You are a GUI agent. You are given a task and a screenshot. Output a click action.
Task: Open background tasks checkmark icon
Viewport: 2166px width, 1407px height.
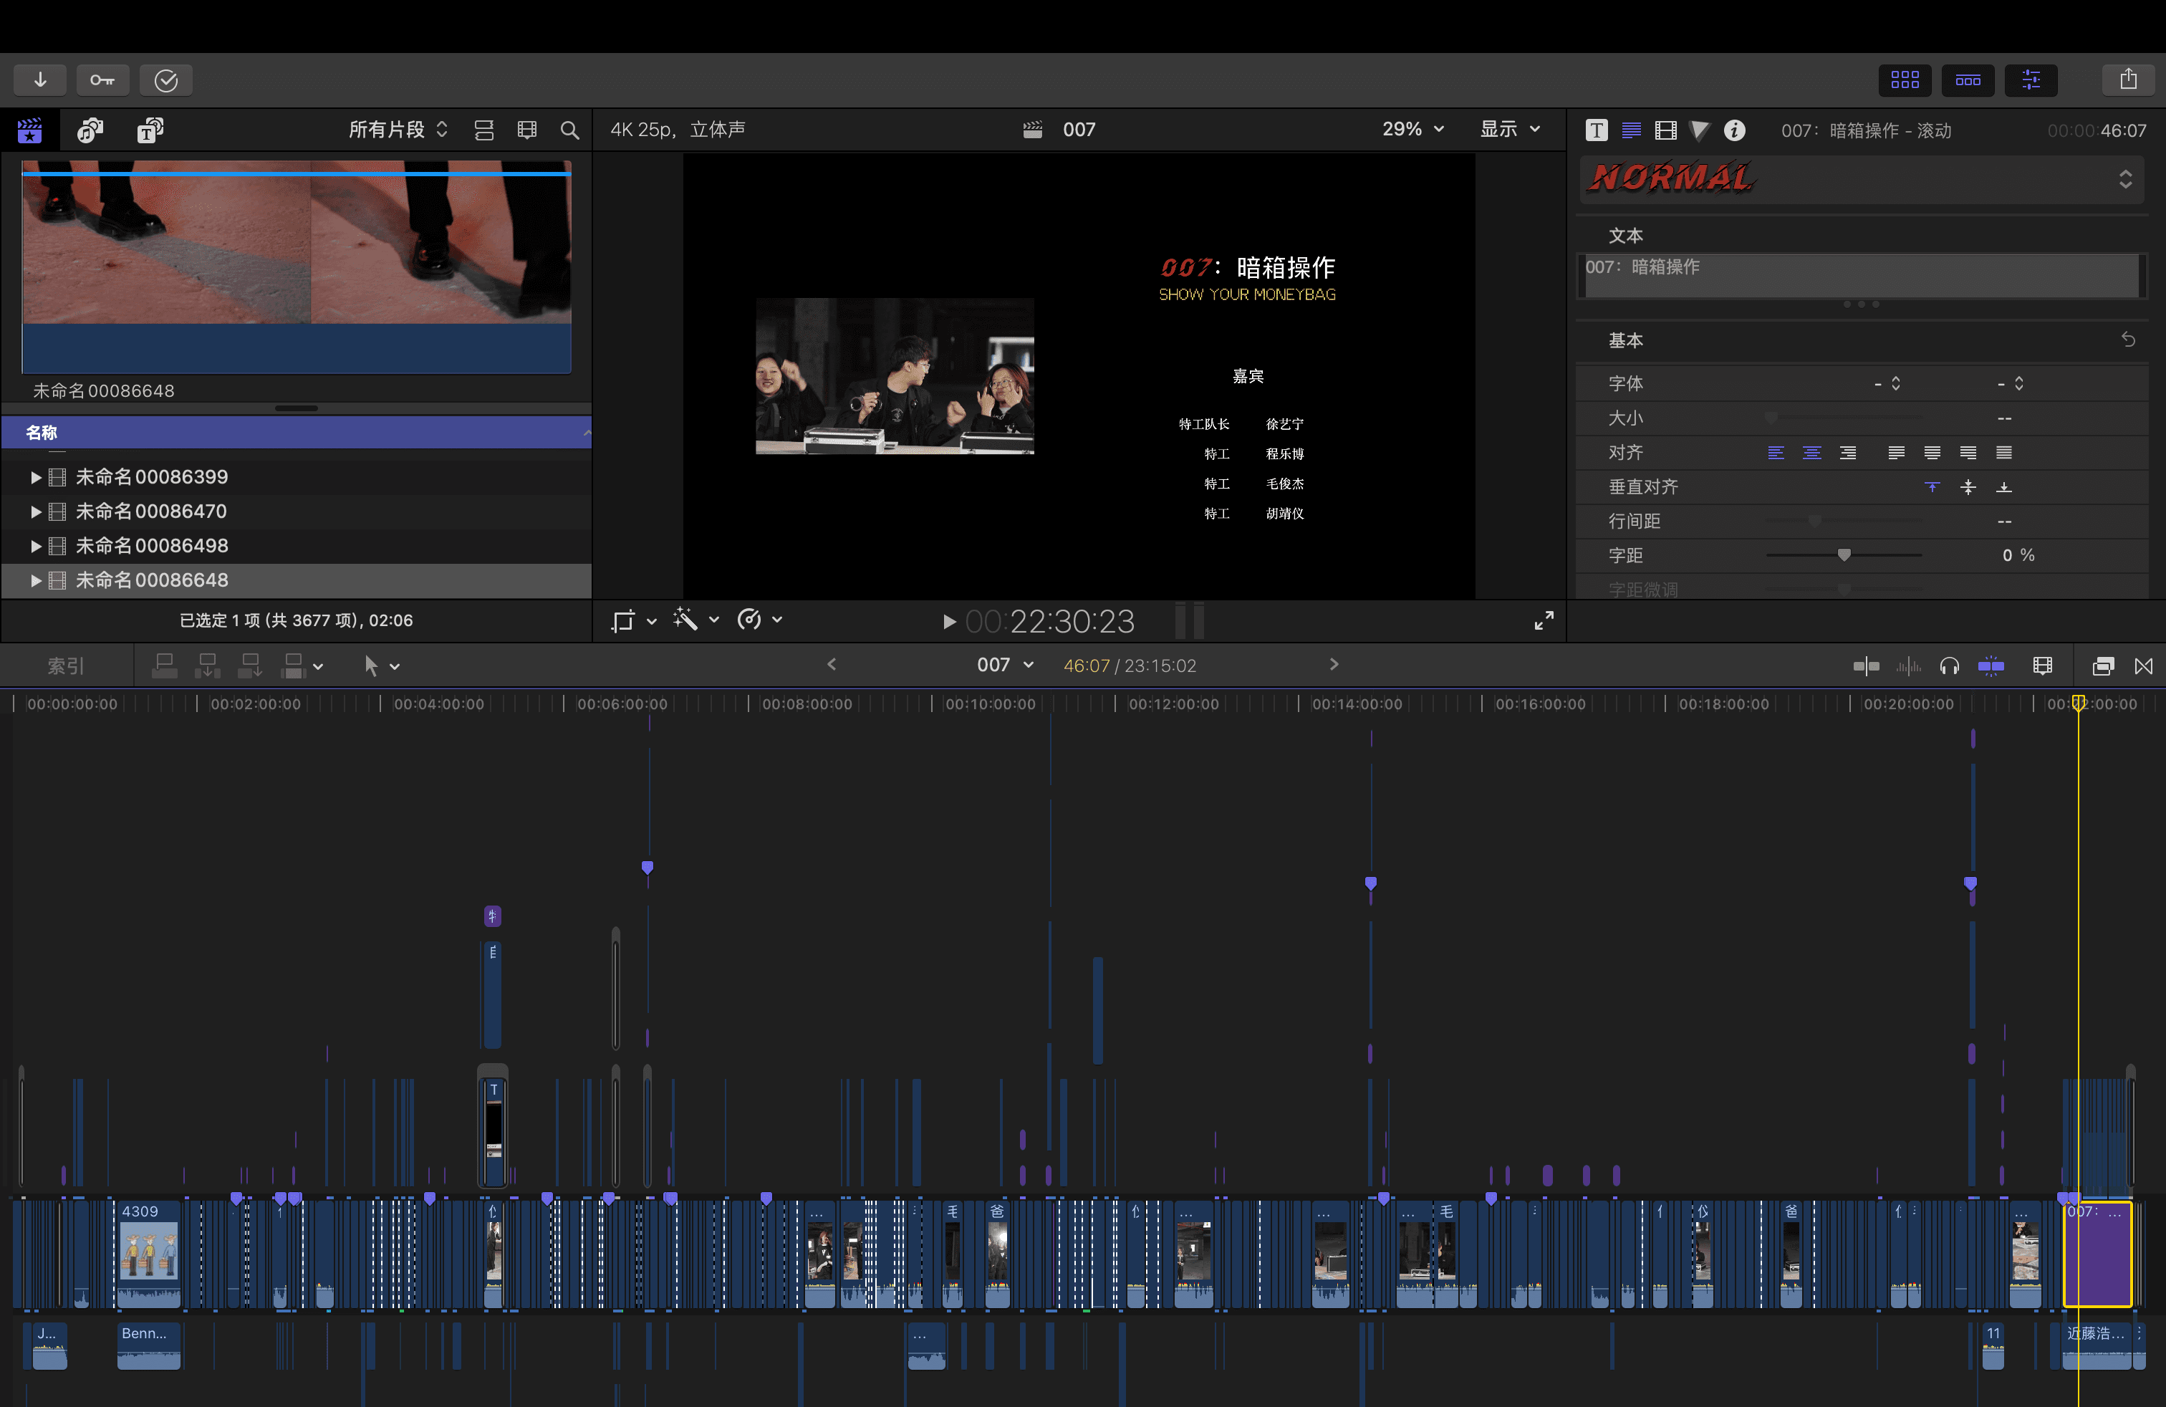click(165, 80)
